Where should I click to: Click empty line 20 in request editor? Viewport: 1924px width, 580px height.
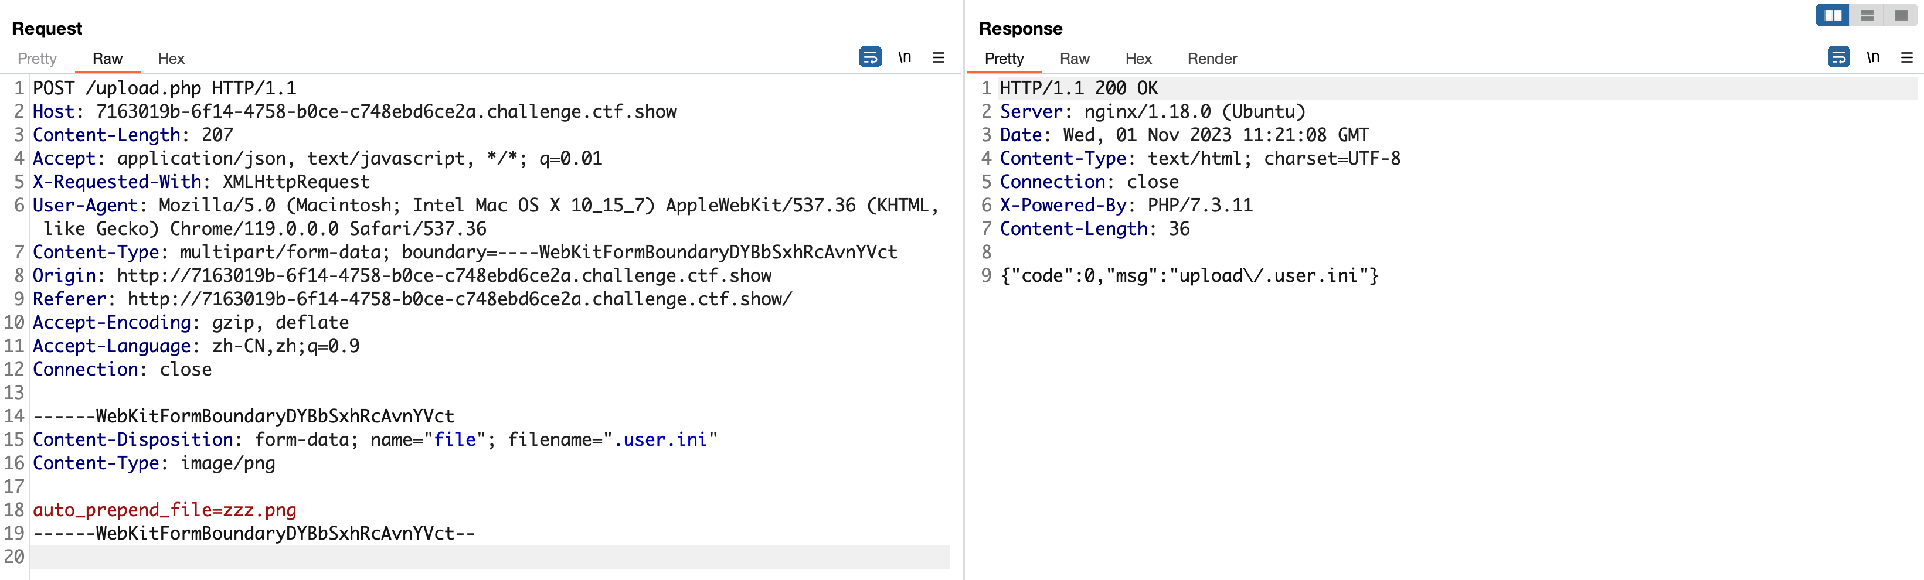(x=490, y=557)
